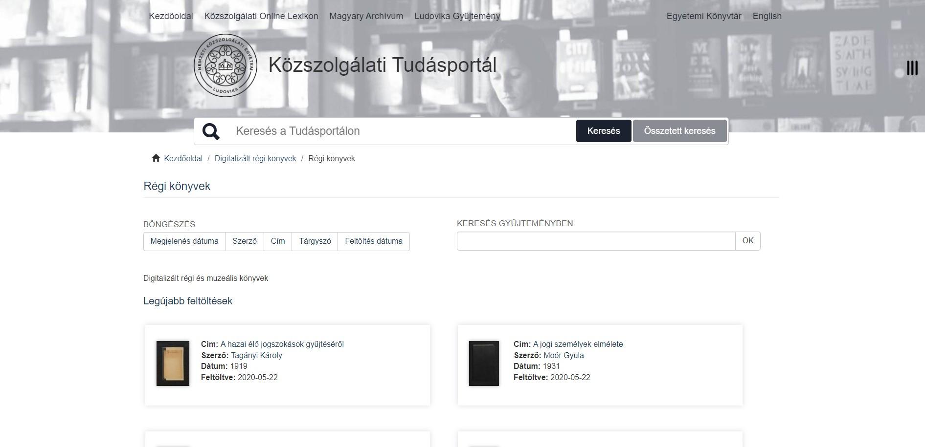The image size is (925, 447).
Task: Click the magnifying glass search icon
Action: click(x=211, y=131)
